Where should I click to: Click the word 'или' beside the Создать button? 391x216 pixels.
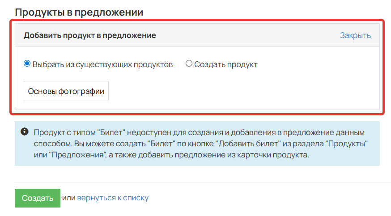click(68, 198)
